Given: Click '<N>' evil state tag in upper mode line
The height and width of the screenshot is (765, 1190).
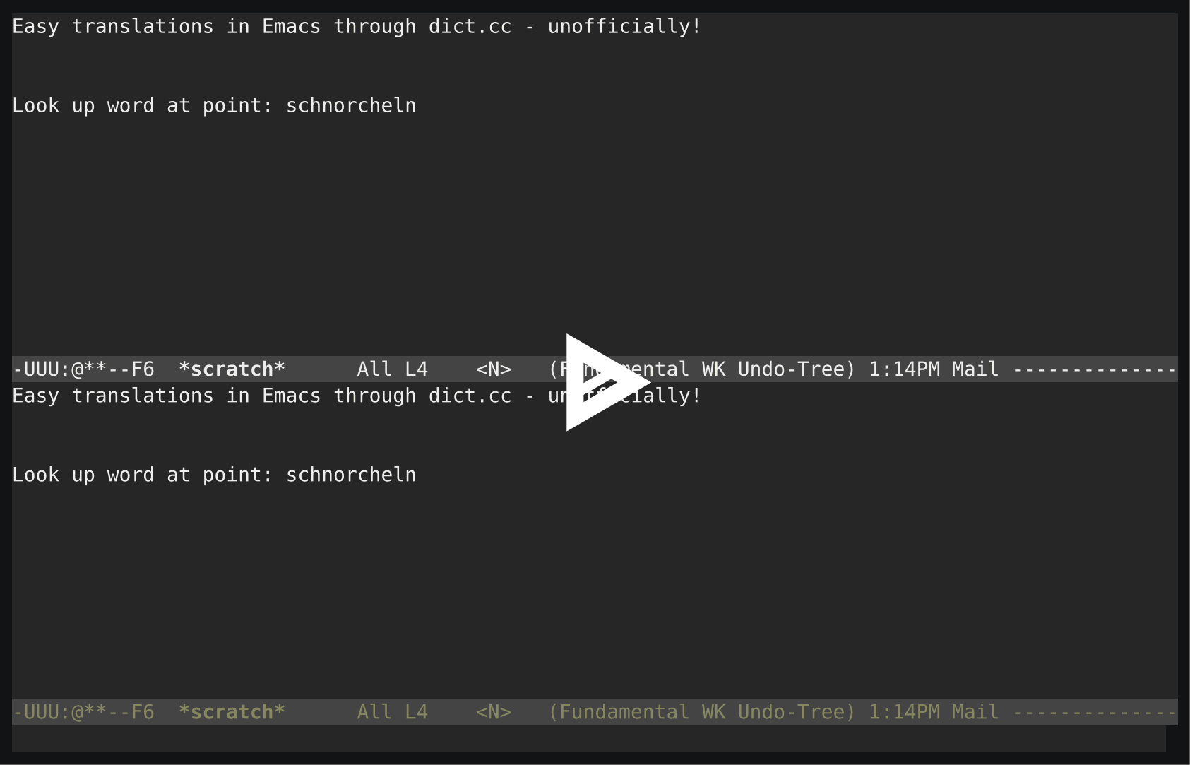Looking at the screenshot, I should click(494, 369).
